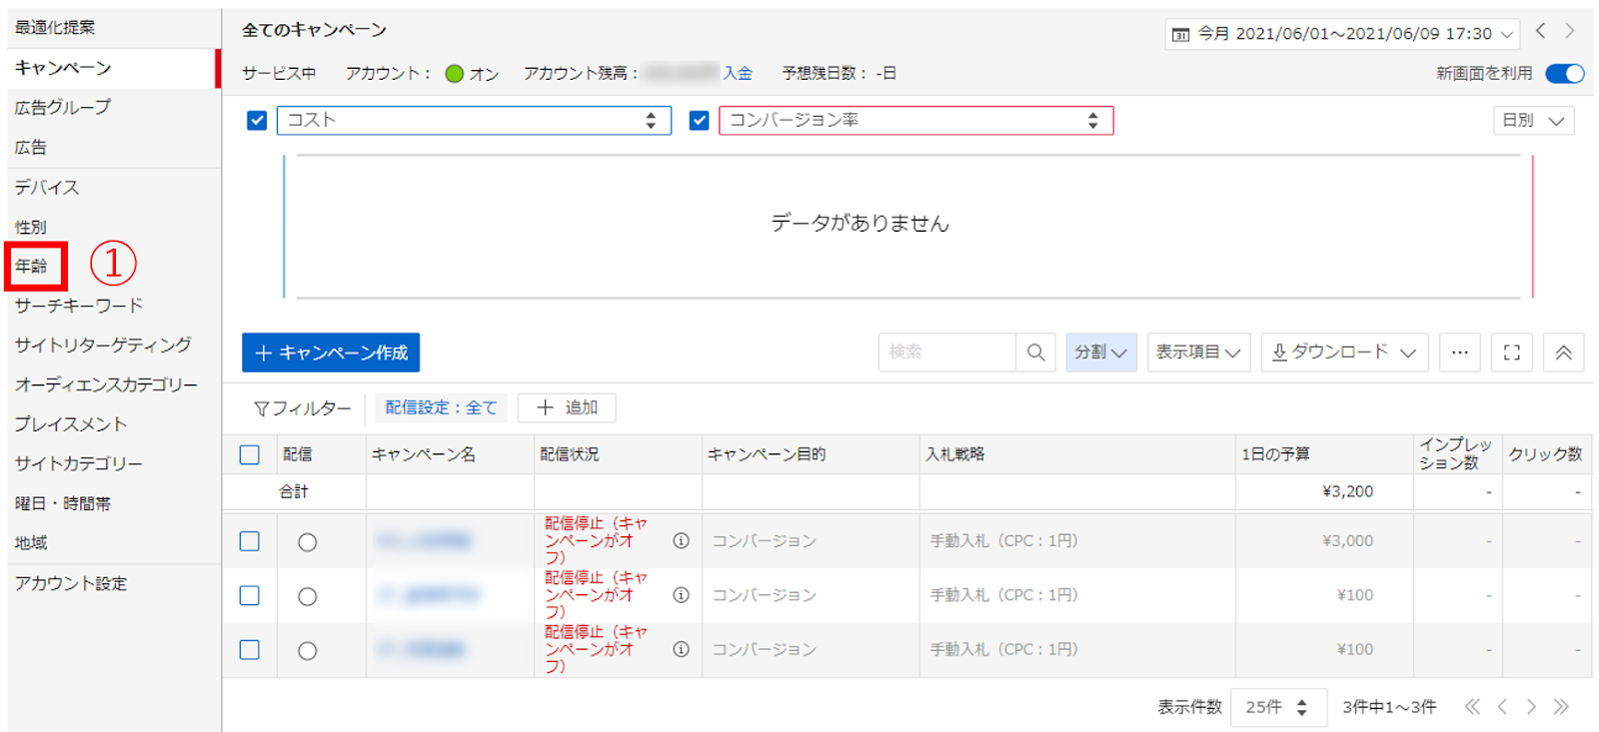The height and width of the screenshot is (732, 1599).
Task: Open the more options ellipsis menu
Action: click(1459, 353)
